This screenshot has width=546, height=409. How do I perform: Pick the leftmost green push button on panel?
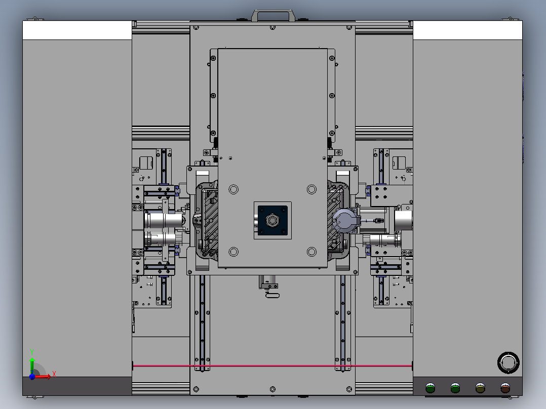pos(431,388)
